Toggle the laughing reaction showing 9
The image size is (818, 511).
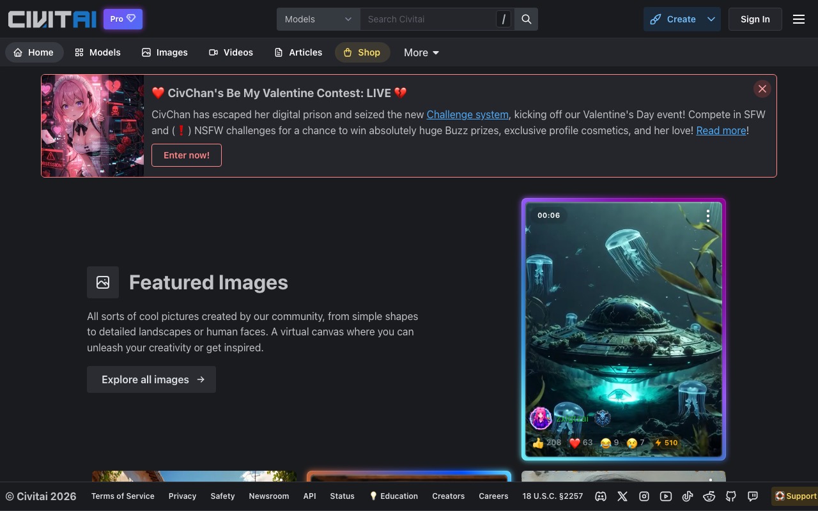click(610, 443)
